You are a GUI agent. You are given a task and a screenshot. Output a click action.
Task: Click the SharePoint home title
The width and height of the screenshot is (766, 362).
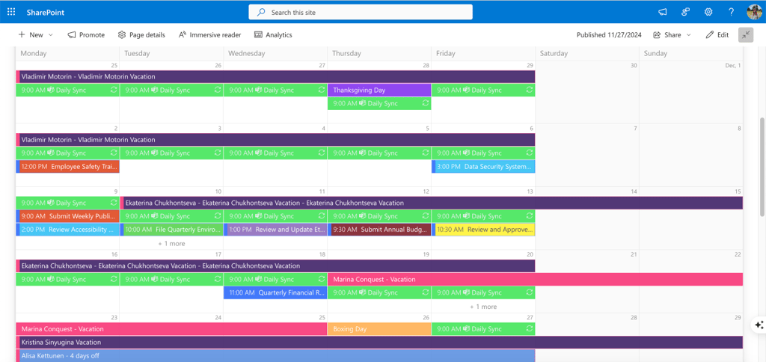46,13
